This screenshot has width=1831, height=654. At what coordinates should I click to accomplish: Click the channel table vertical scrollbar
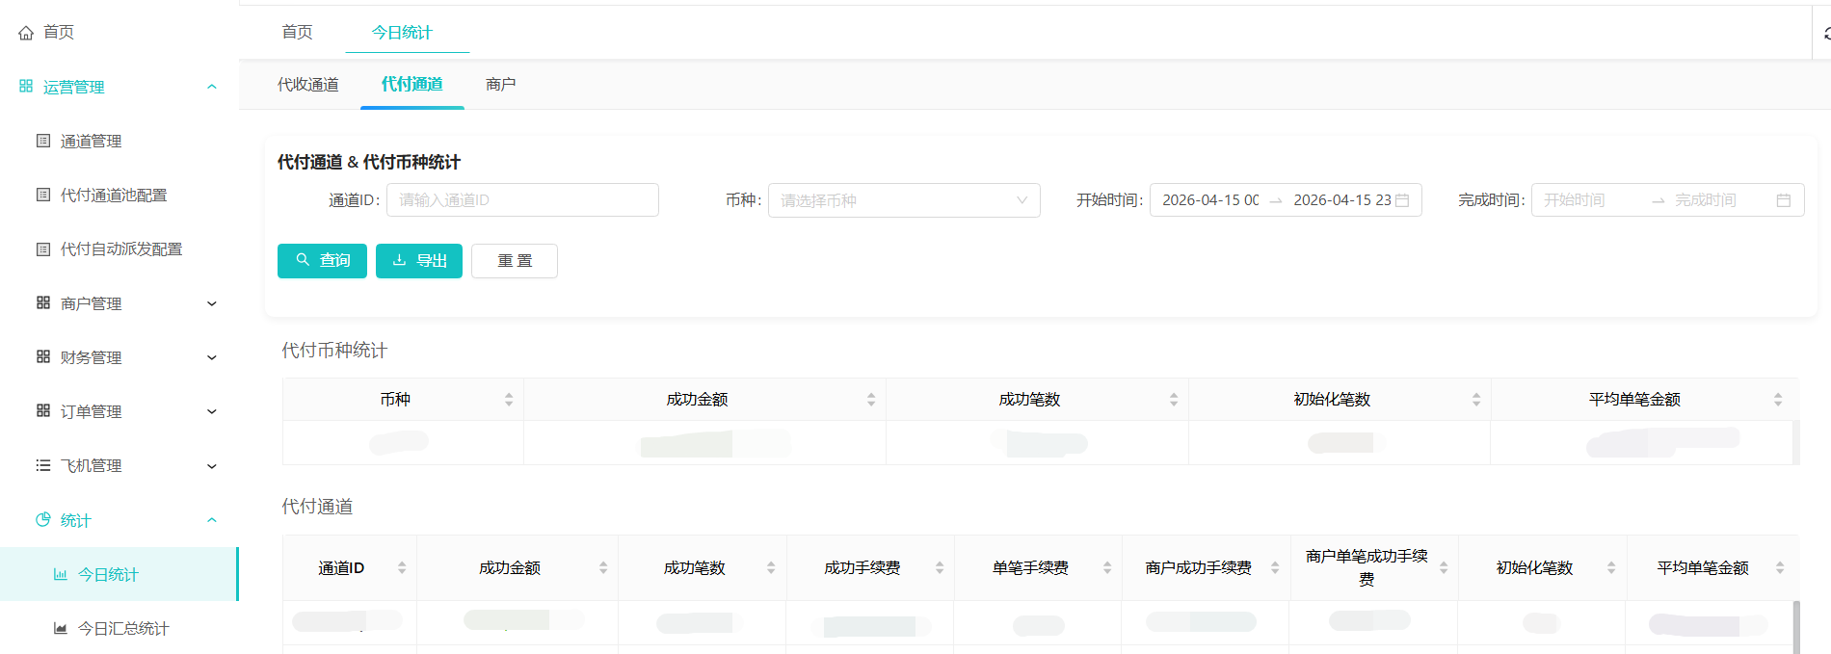(x=1796, y=627)
